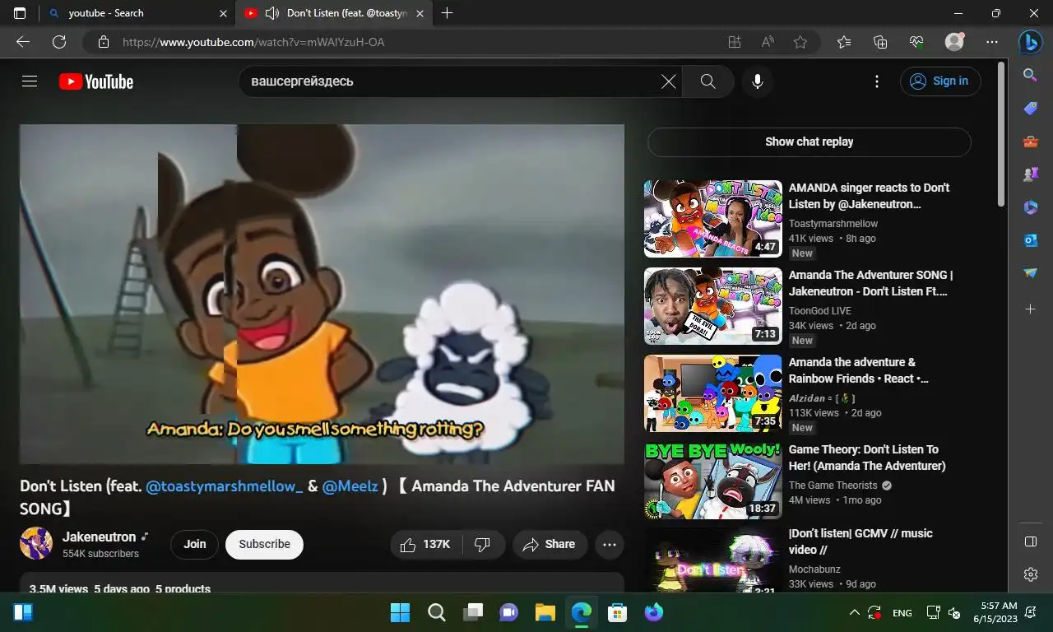Open the ENG language indicator
This screenshot has height=632, width=1053.
(902, 613)
